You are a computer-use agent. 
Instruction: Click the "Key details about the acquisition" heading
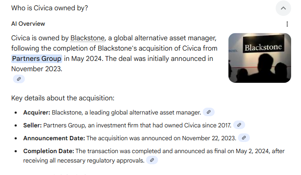[63, 98]
